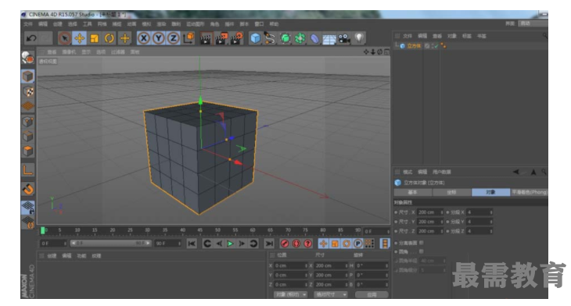Screen dimensions: 571x306
Task: Open the 窗口 menu in main menu bar
Action: pos(259,24)
